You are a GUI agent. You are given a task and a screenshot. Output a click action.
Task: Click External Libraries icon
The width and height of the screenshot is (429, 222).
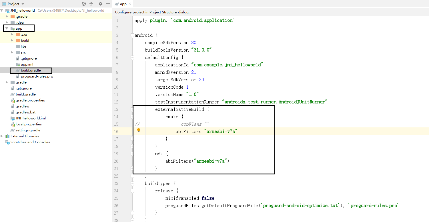(x=7, y=136)
